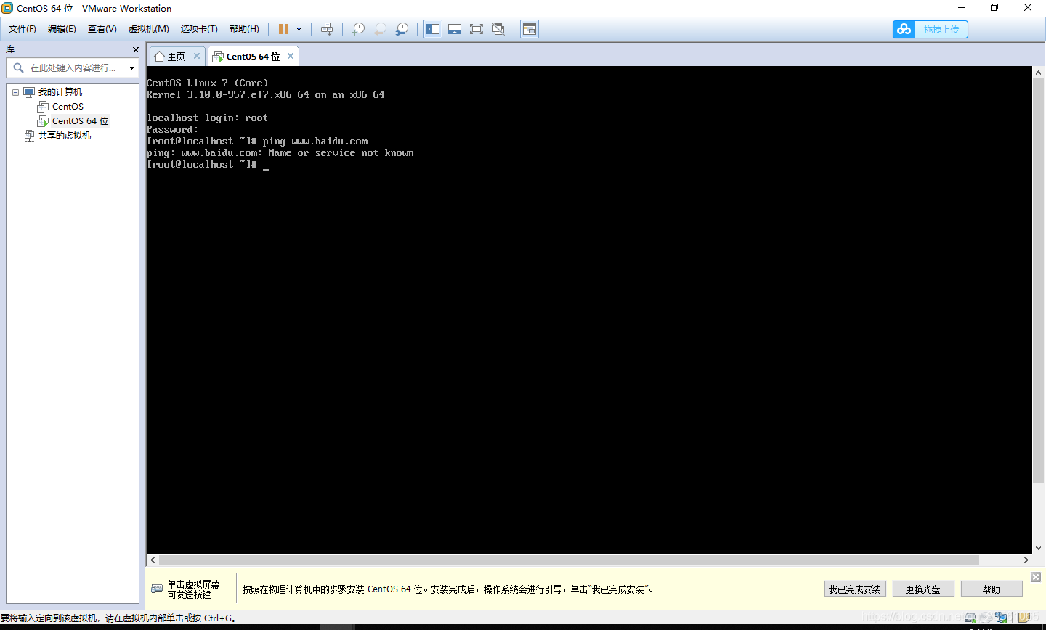
Task: Open the 查看(V) menu
Action: click(x=102, y=29)
